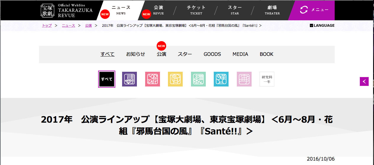Image resolution: width=374 pixels, height=165 pixels.
Task: Click the ニュース breadcrumb link
Action: [x=68, y=26]
